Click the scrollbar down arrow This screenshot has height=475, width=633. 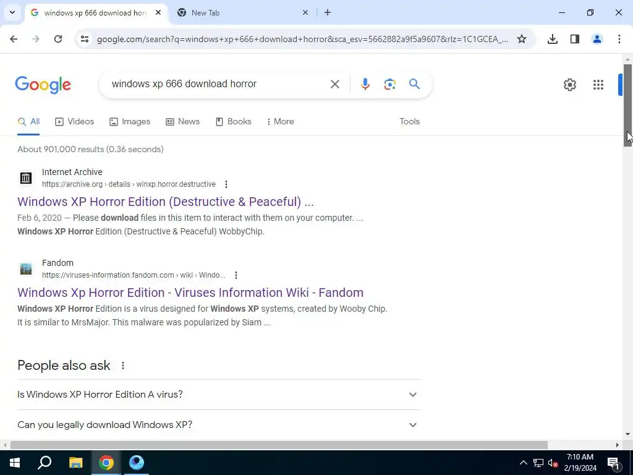(627, 434)
